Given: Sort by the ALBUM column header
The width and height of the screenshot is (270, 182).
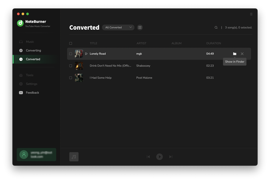Looking at the screenshot, I should [177, 43].
